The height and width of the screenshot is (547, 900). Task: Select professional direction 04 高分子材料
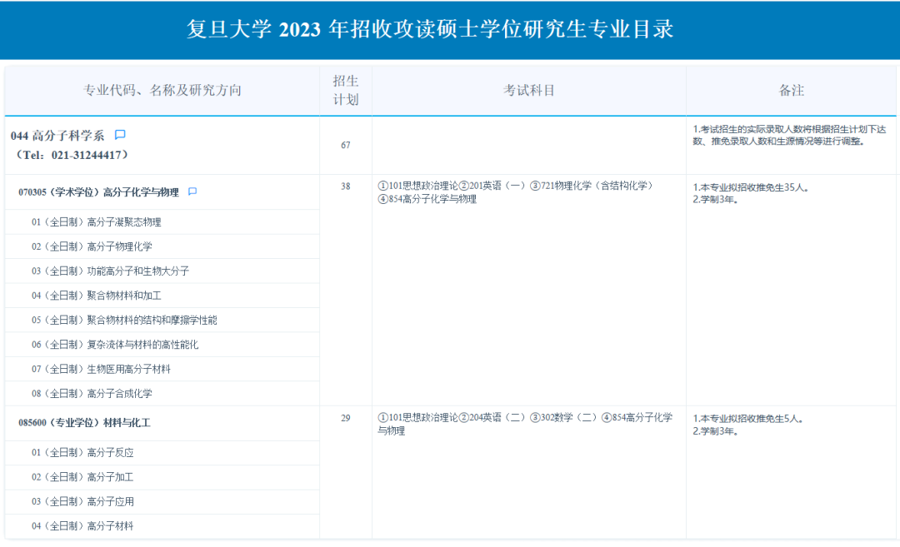[x=82, y=526]
